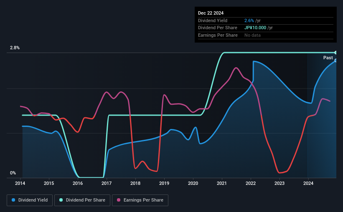Viewport: 343px width, 212px height.
Task: Toggle the Dividend Per Share legend button
Action: pyautogui.click(x=82, y=200)
